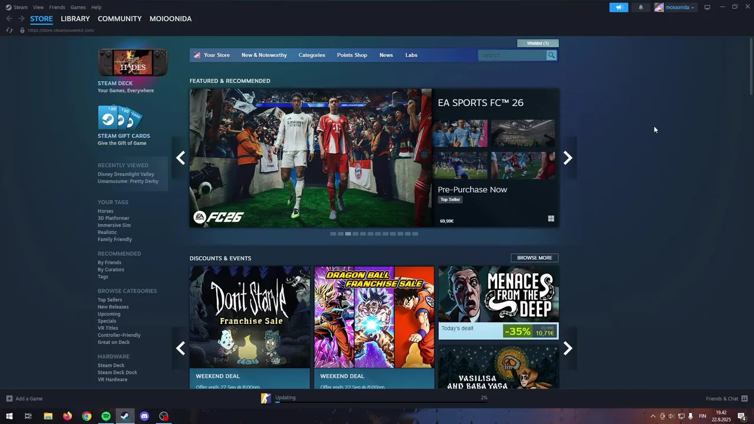
Task: Browse Specials category
Action: 107,322
